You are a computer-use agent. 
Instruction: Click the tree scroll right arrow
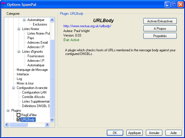(47, 125)
